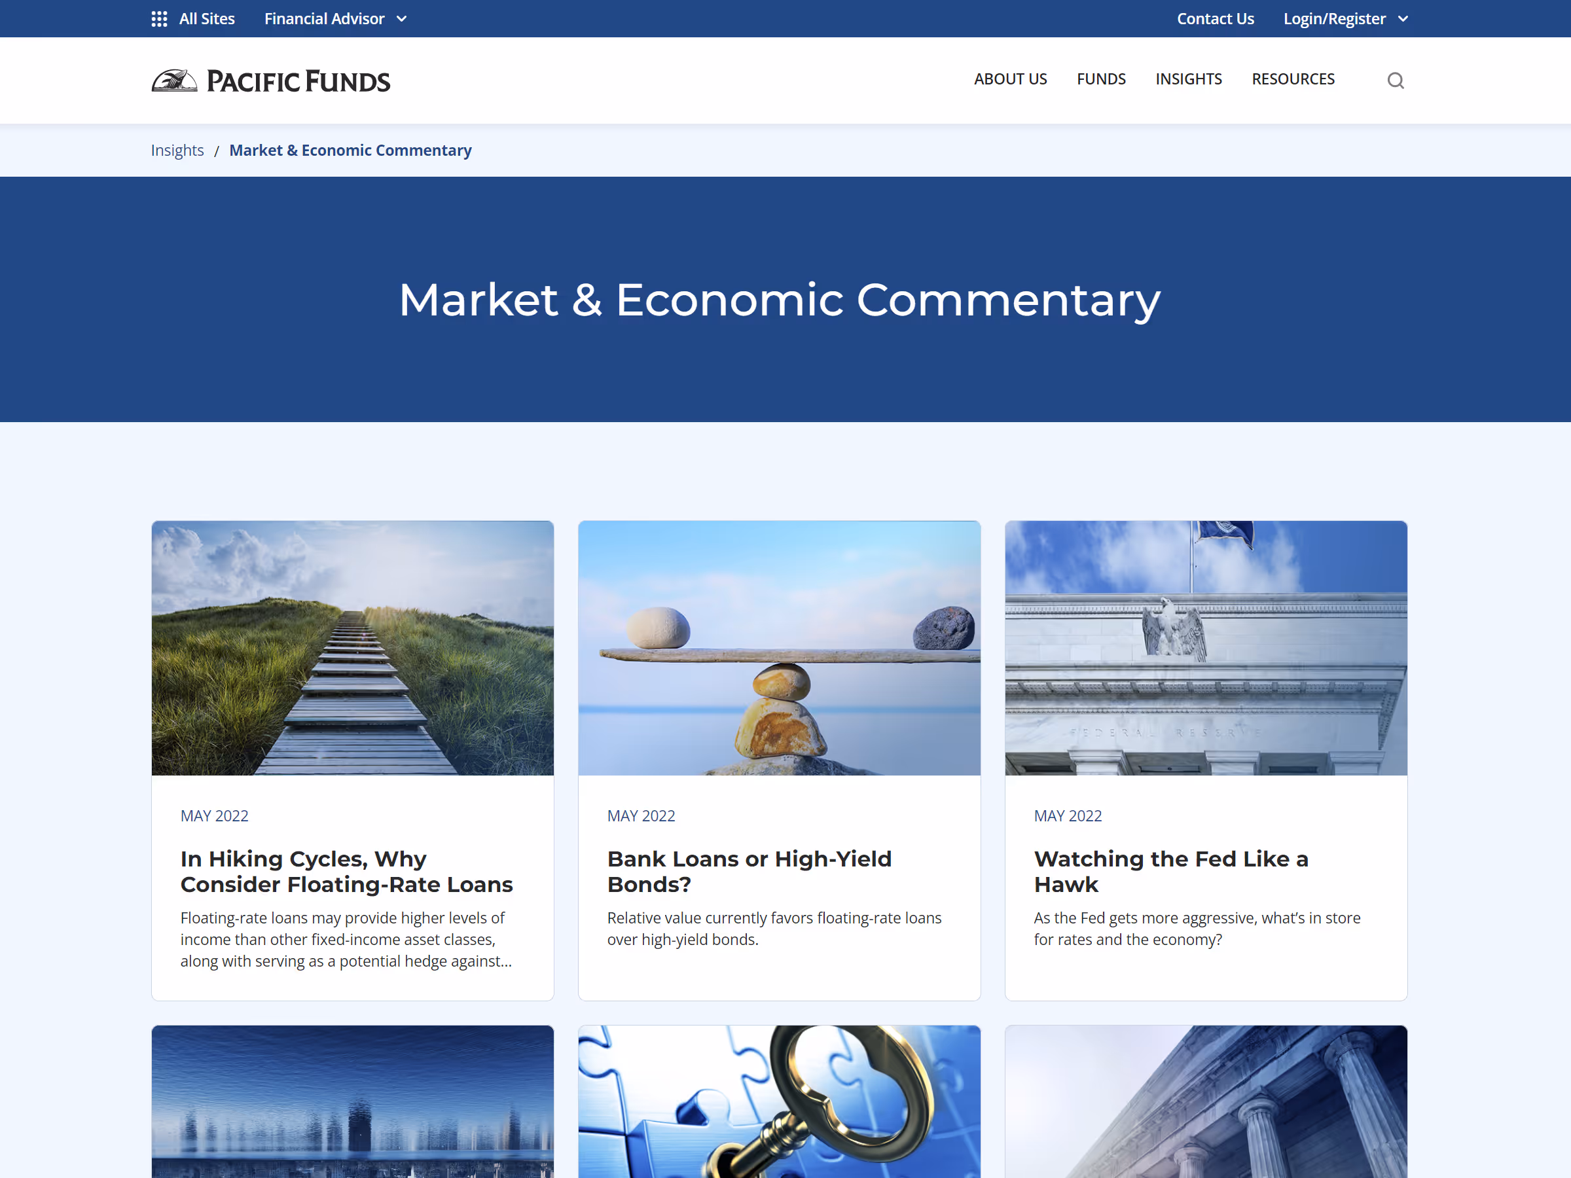Click 'As the Fed gets more aggressive' summary
This screenshot has height=1178, width=1571.
(x=1197, y=928)
